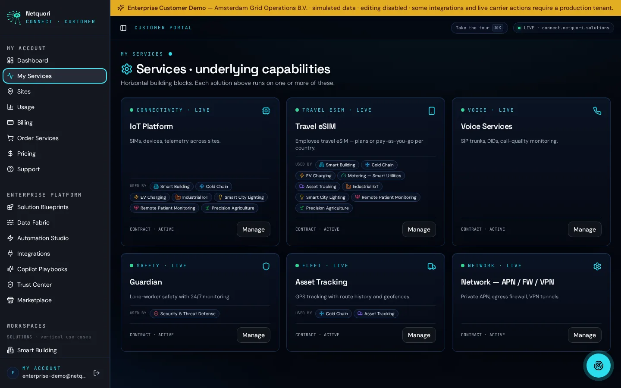Click Manage on IoT Platform card
Viewport: 621px width, 388px height.
(x=254, y=229)
